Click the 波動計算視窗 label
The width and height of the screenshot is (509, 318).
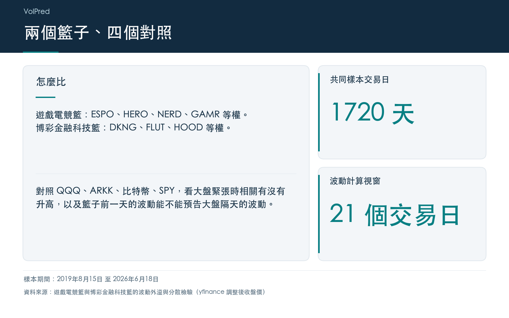[355, 181]
